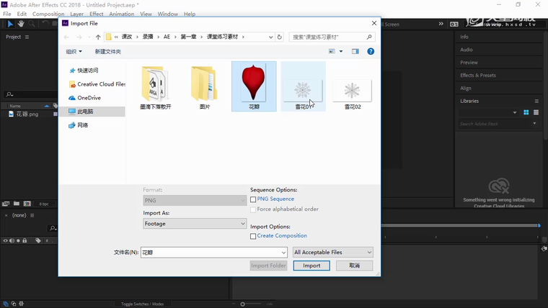The width and height of the screenshot is (548, 308).
Task: Select the 雪花02 snowflake thumbnail
Action: coord(352,91)
